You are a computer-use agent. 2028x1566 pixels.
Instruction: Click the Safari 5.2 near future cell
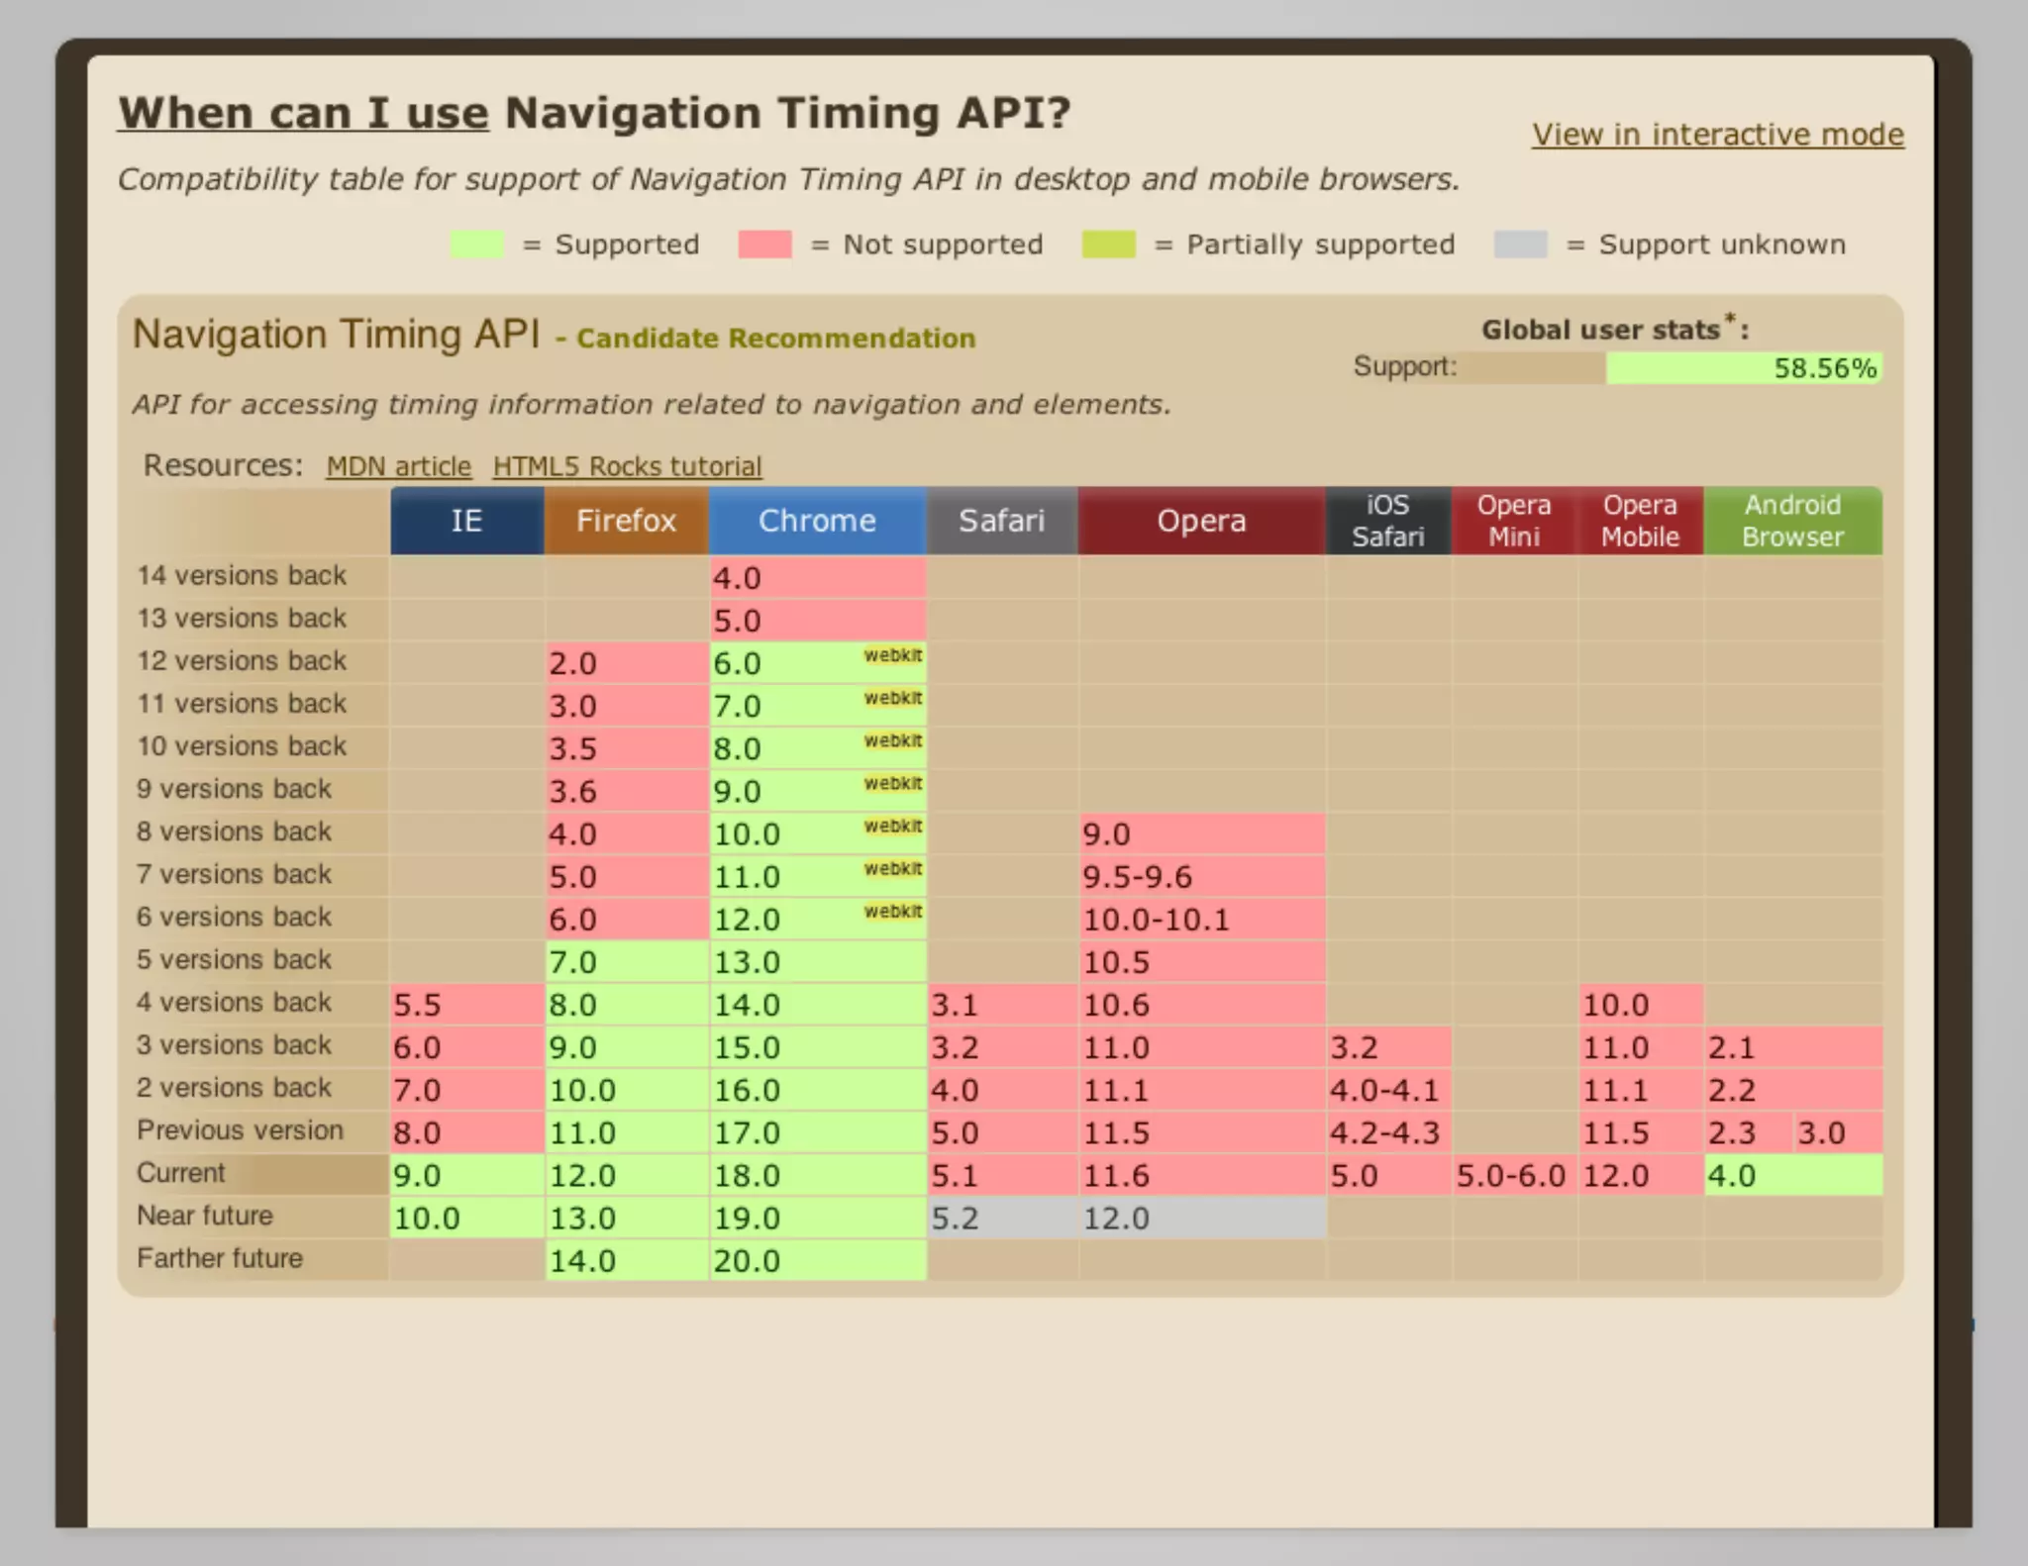click(1001, 1218)
